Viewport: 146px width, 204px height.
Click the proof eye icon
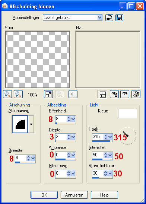pyautogui.click(x=125, y=94)
